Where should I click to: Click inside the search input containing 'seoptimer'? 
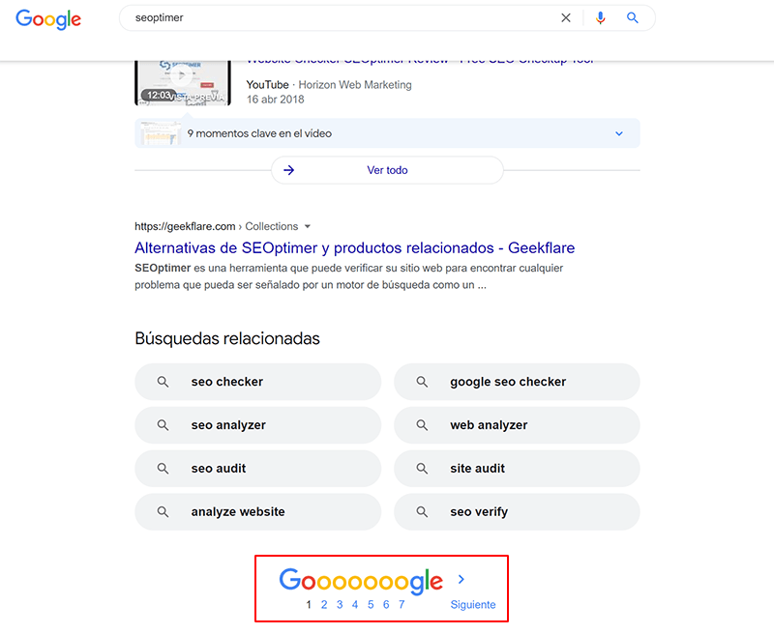coord(290,17)
